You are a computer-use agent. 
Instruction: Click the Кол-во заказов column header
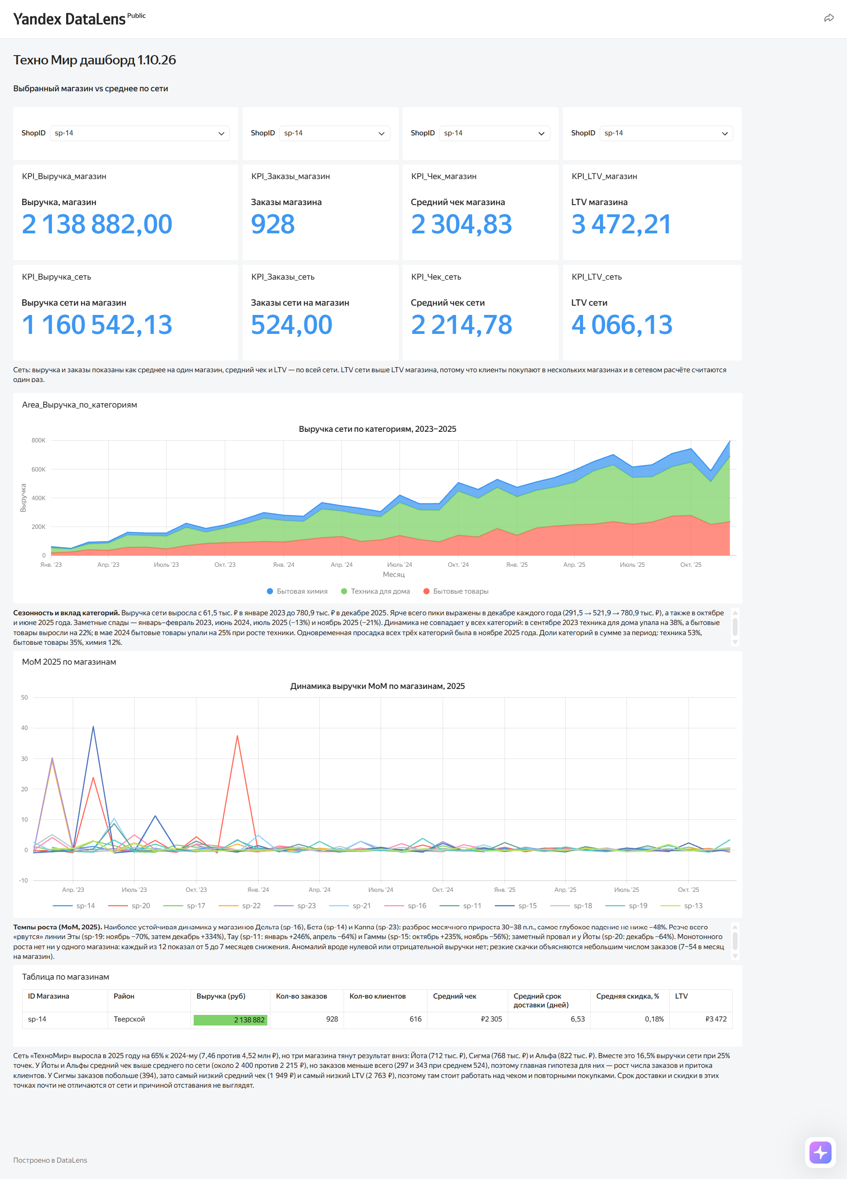pyautogui.click(x=301, y=996)
